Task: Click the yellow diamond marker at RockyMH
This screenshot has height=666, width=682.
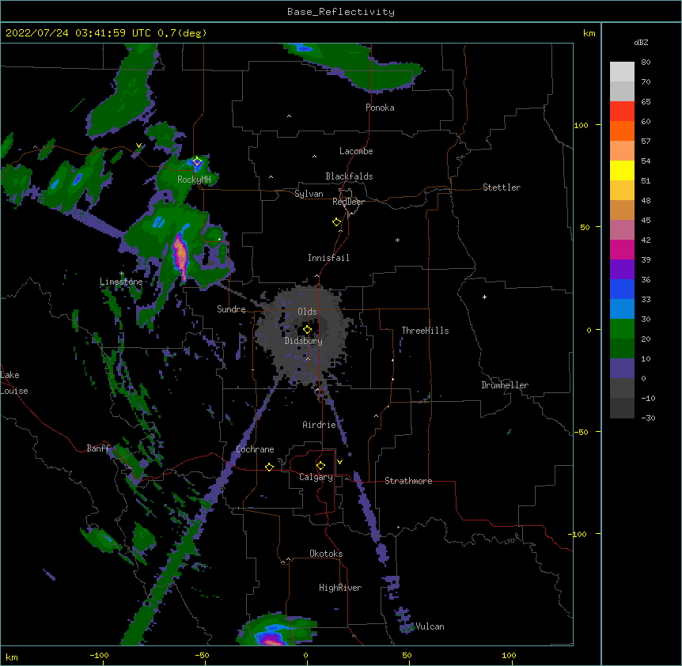Action: (x=197, y=161)
